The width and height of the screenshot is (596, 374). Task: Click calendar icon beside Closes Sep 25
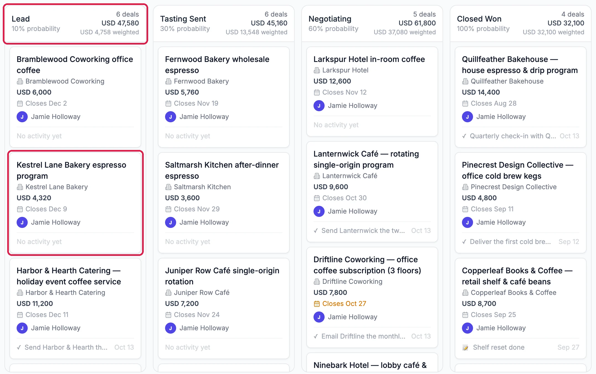(x=465, y=315)
